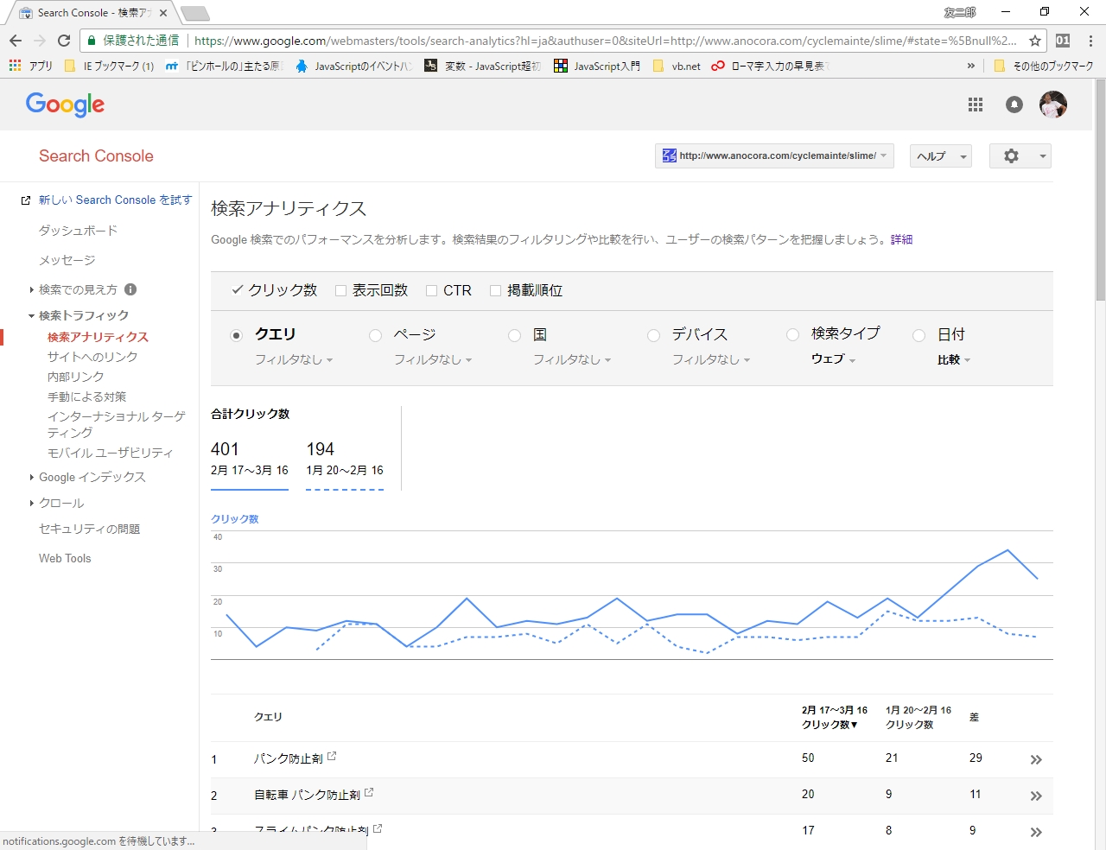The height and width of the screenshot is (850, 1106).
Task: Go to サイトへのリンク
Action: coord(92,357)
